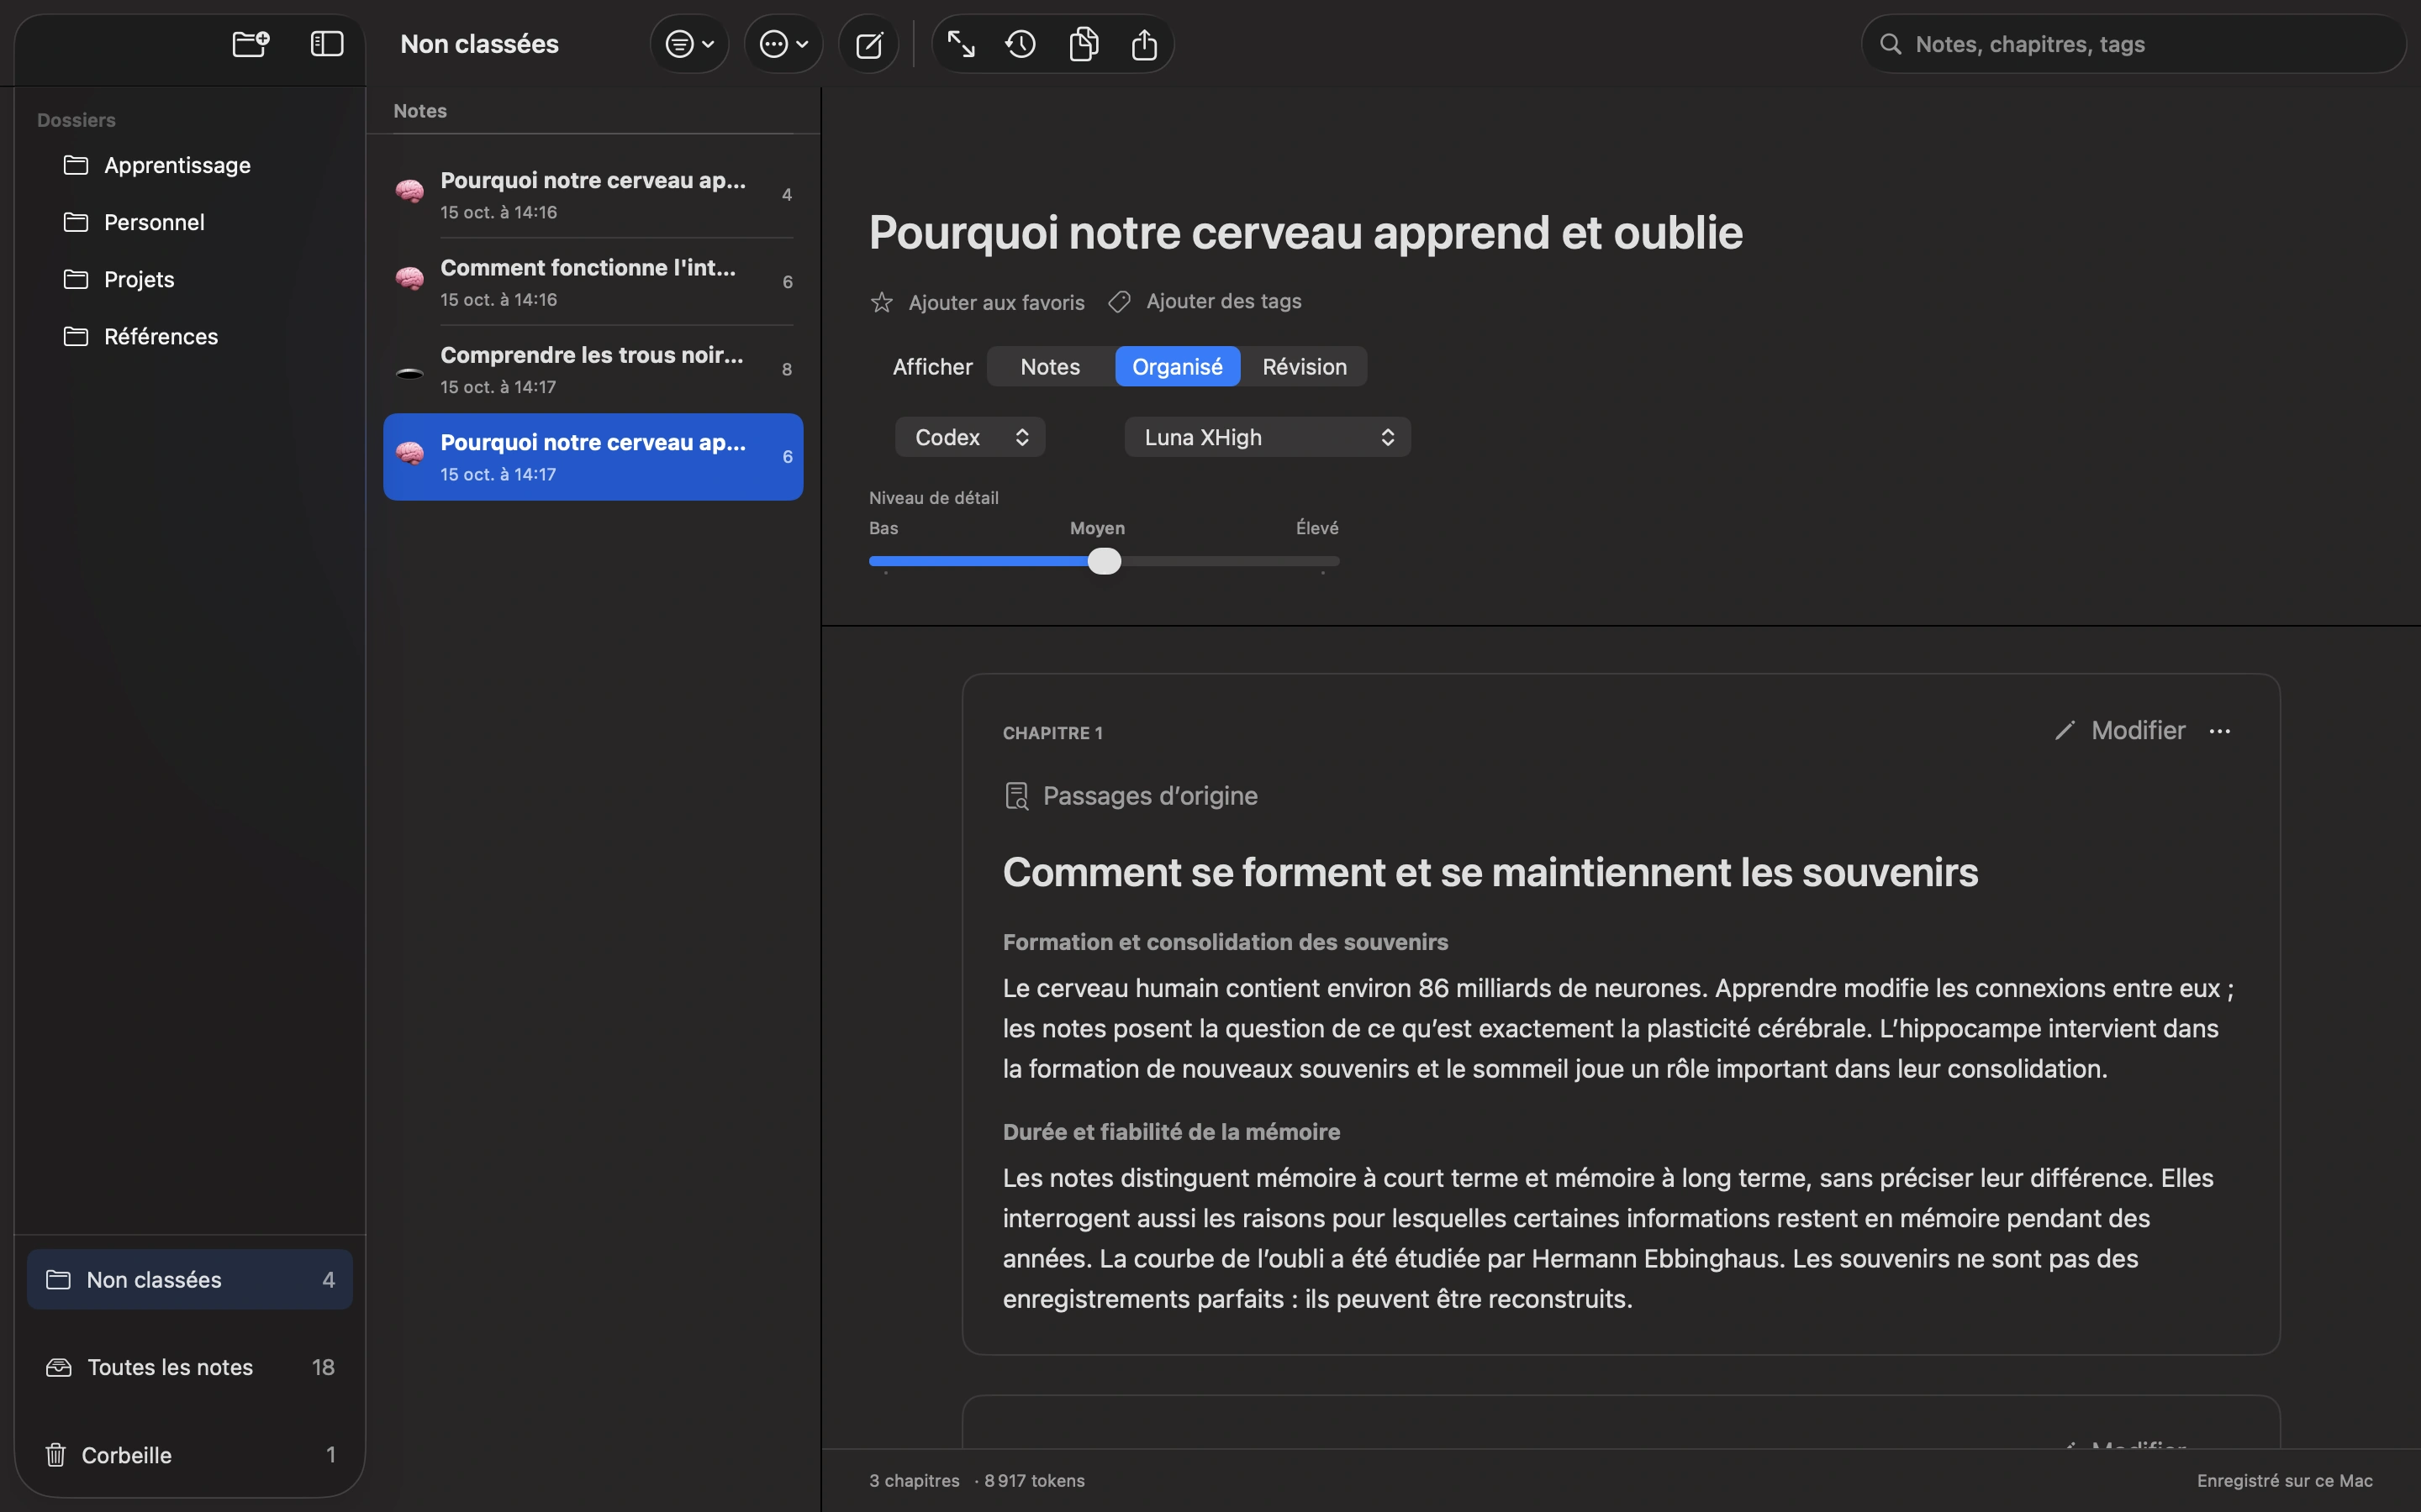This screenshot has height=1512, width=2421.
Task: Share the note via the share icon
Action: click(1144, 44)
